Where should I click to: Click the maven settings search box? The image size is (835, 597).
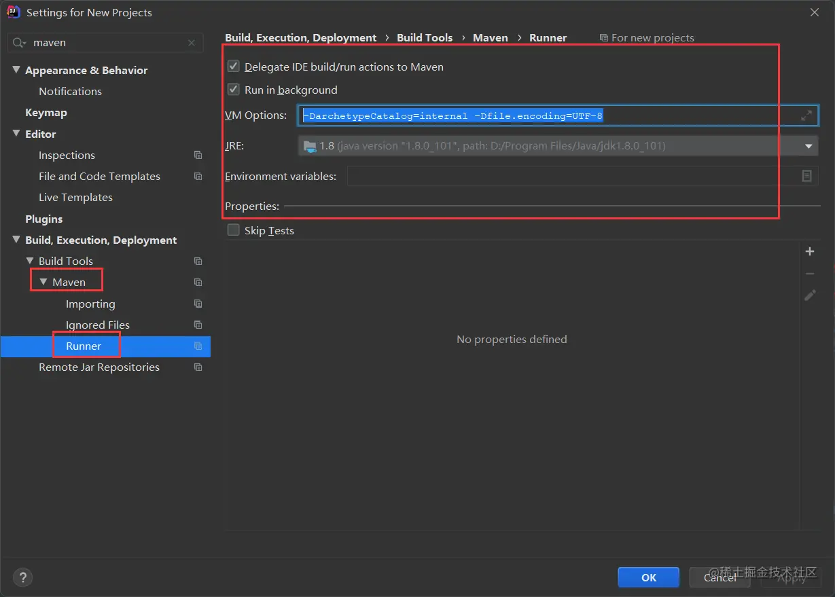[x=105, y=43]
